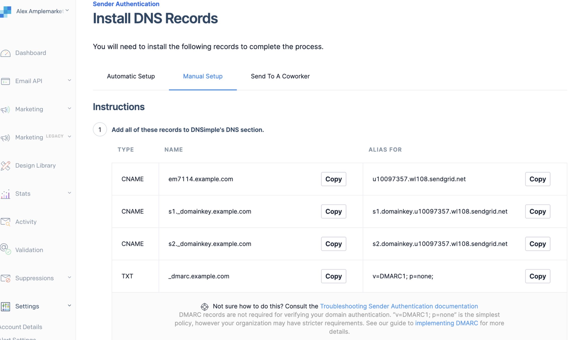Open the implementing DMARC guide link
The width and height of the screenshot is (575, 340).
point(446,323)
